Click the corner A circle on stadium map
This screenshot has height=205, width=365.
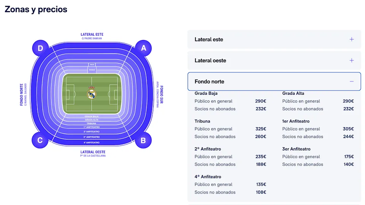click(x=143, y=48)
